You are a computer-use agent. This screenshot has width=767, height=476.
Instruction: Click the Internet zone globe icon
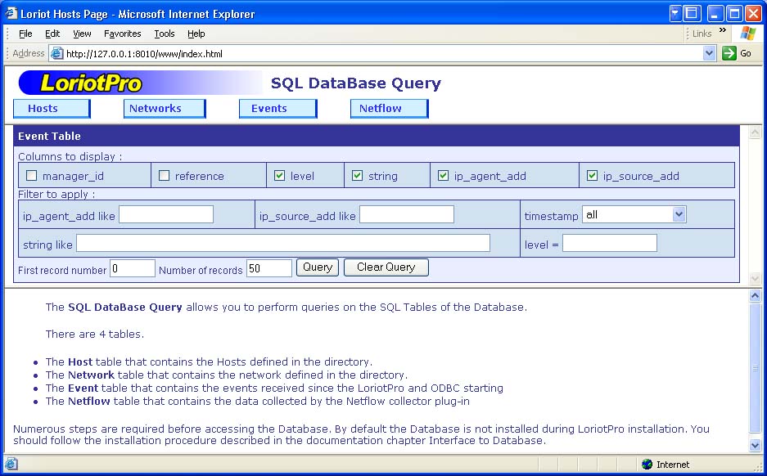tap(647, 464)
